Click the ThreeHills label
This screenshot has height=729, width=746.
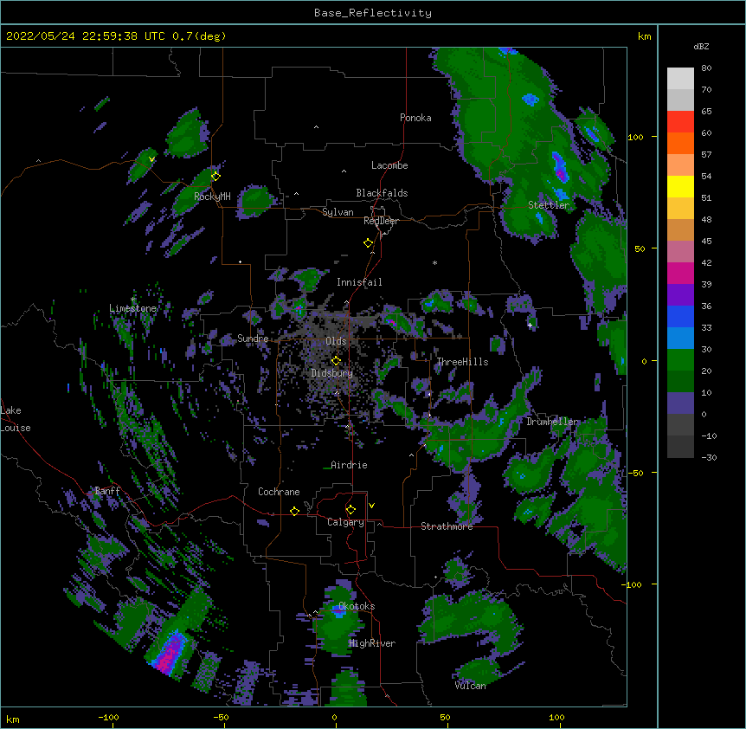pos(462,362)
